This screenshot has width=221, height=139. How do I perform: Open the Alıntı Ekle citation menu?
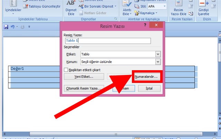coord(127,8)
